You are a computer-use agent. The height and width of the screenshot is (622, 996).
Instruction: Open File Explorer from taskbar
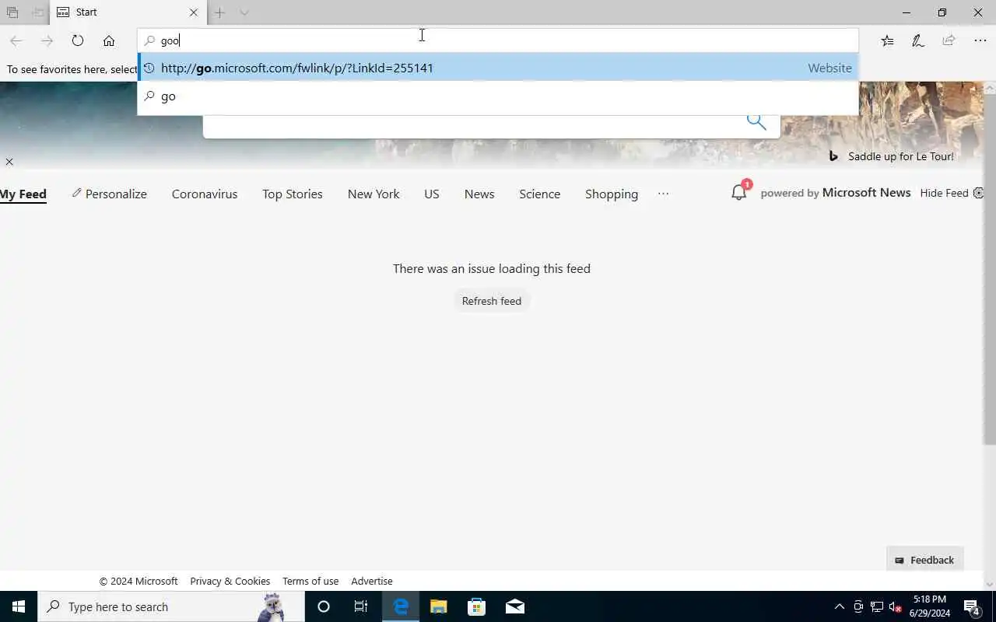tap(439, 606)
